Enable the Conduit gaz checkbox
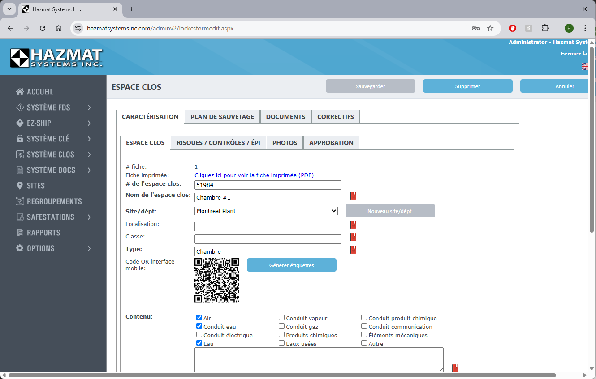 click(282, 327)
